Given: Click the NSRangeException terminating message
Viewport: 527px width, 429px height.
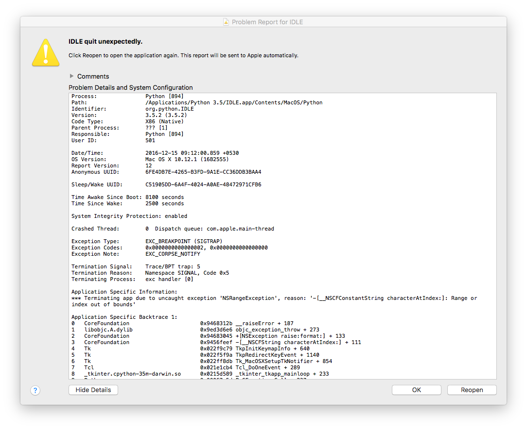Looking at the screenshot, I should coord(274,301).
